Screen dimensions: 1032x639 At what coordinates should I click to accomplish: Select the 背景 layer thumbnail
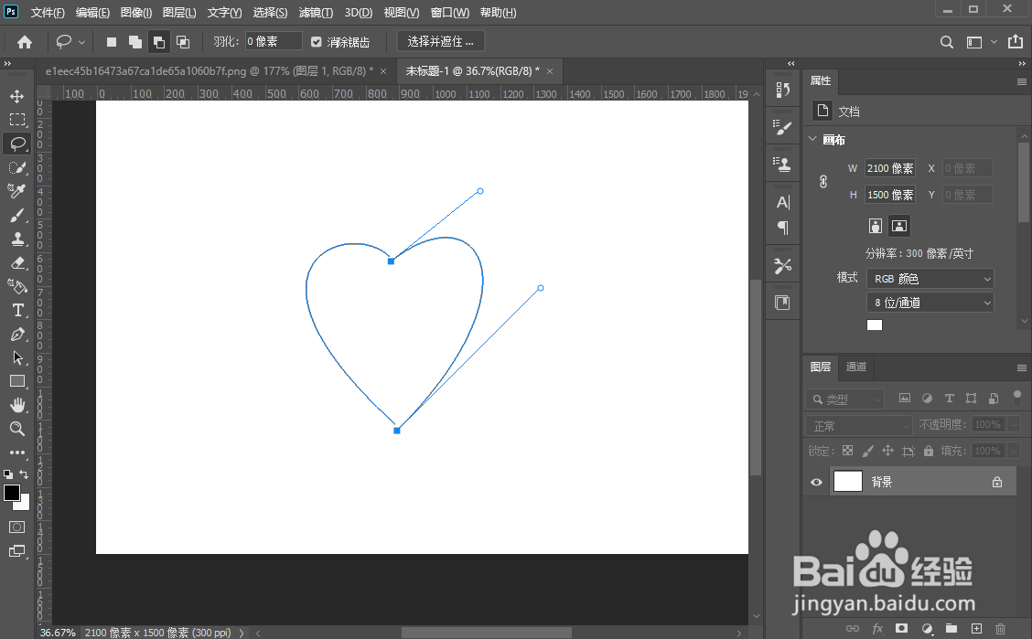tap(848, 481)
